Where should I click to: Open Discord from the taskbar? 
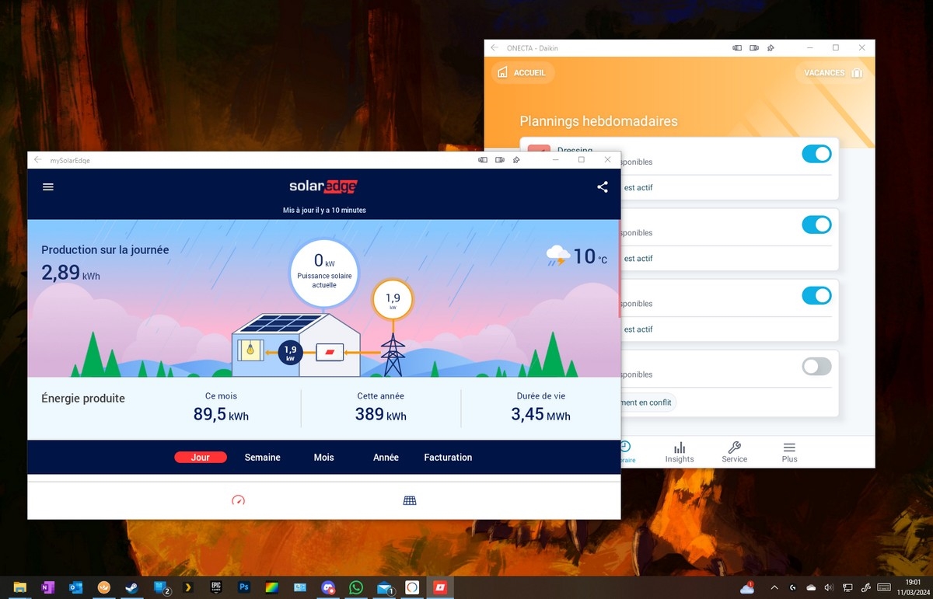coord(328,588)
